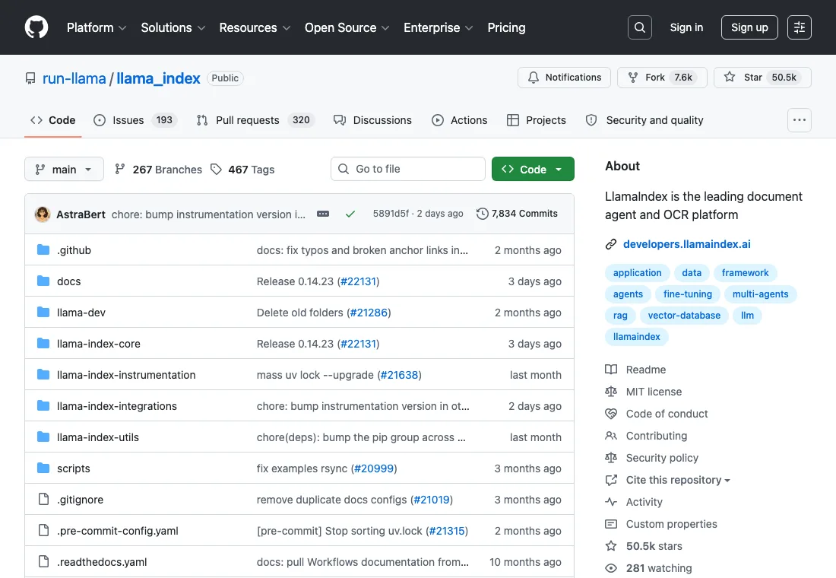
Task: Expand the Resources menu
Action: 255,27
